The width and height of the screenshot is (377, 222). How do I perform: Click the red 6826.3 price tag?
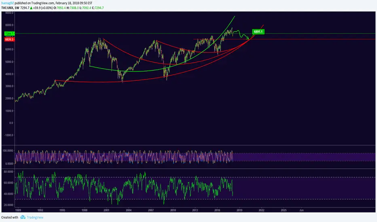(10, 40)
